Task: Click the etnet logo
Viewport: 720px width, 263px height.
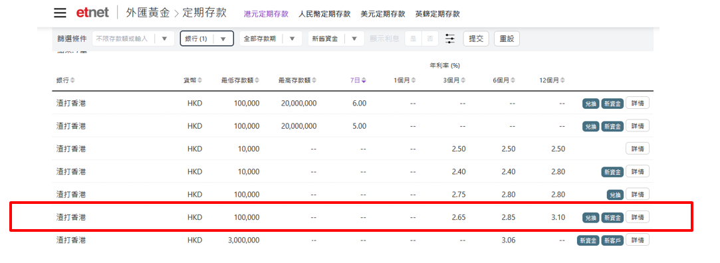Action: point(92,13)
